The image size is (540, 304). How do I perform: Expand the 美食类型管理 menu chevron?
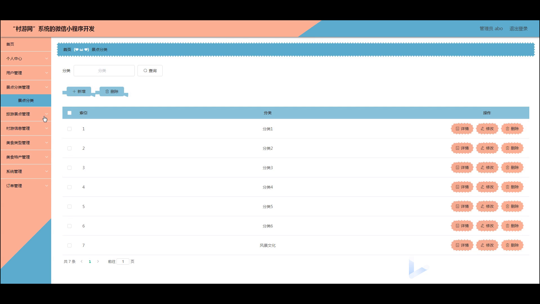tap(47, 143)
